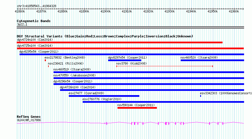
Task: Click the dgv4724n100 (Coe2014) red loss bar
Action: 119,42
